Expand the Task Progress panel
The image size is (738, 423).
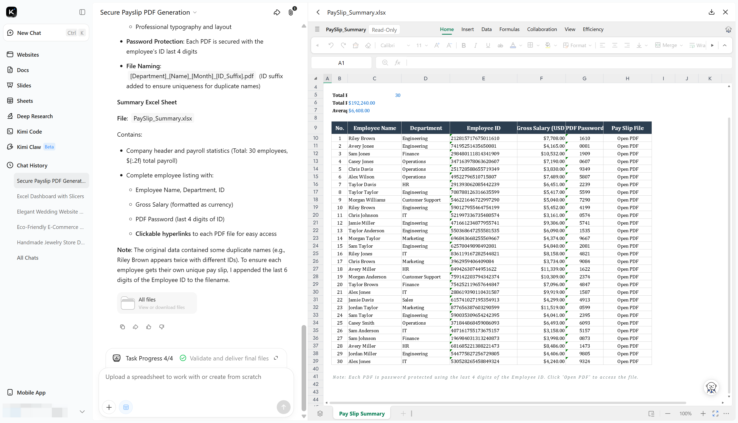coord(276,358)
